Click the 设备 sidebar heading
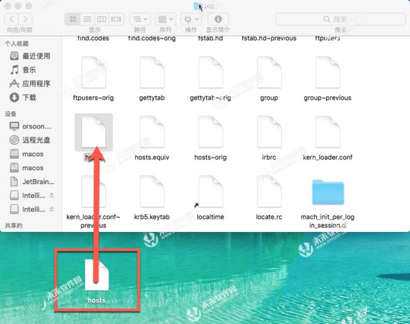This screenshot has width=410, height=324. (x=11, y=114)
